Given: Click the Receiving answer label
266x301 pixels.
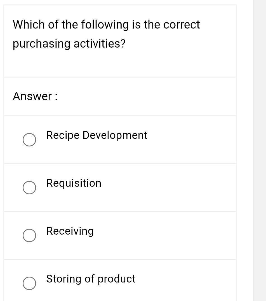Looking at the screenshot, I should click(70, 231).
